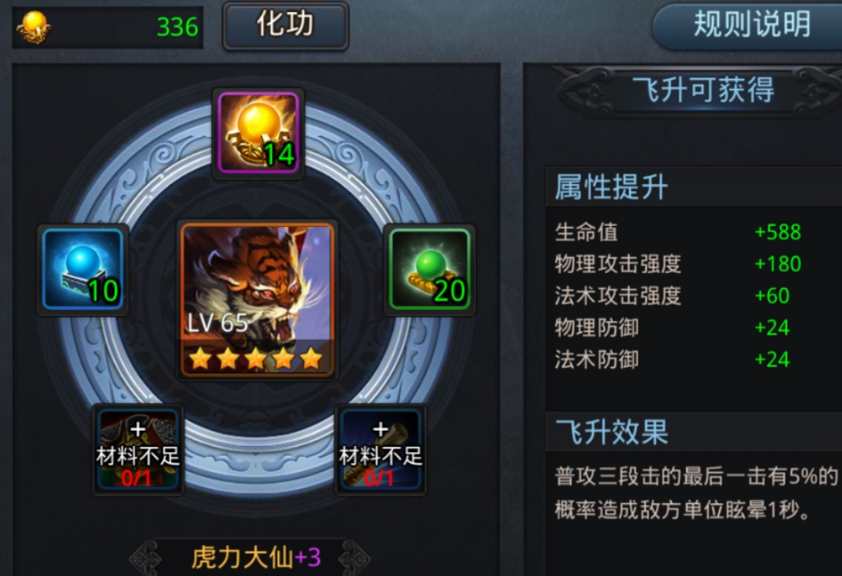842x576 pixels.
Task: Add material to the red armor slot
Action: pyautogui.click(x=138, y=449)
